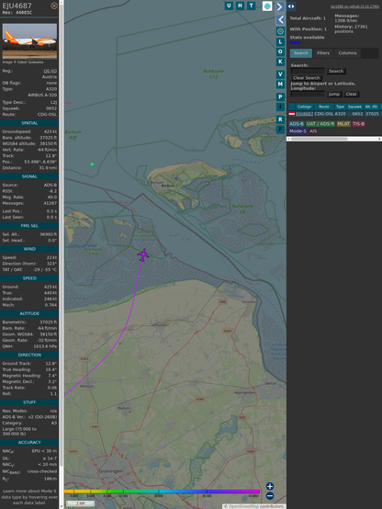
Task: Click the L map option button
Action: 280,42
